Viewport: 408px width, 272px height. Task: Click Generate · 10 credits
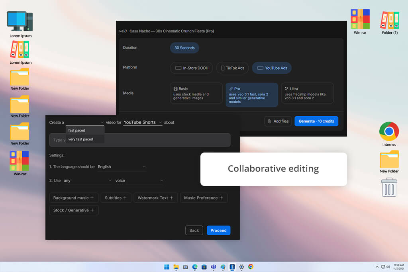(x=316, y=121)
